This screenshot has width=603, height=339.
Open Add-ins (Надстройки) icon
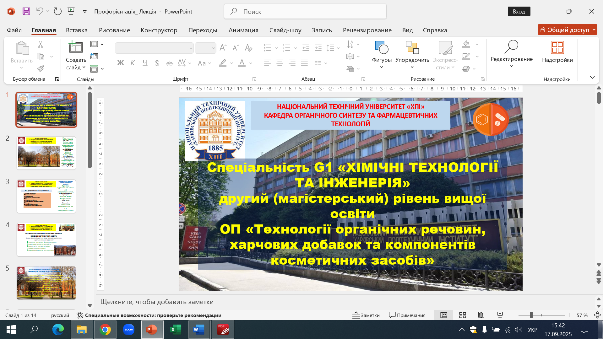pyautogui.click(x=557, y=48)
